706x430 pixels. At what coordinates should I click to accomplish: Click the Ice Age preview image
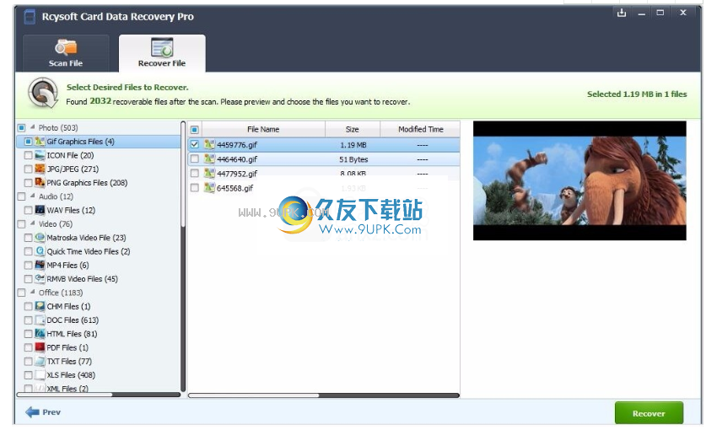click(579, 180)
